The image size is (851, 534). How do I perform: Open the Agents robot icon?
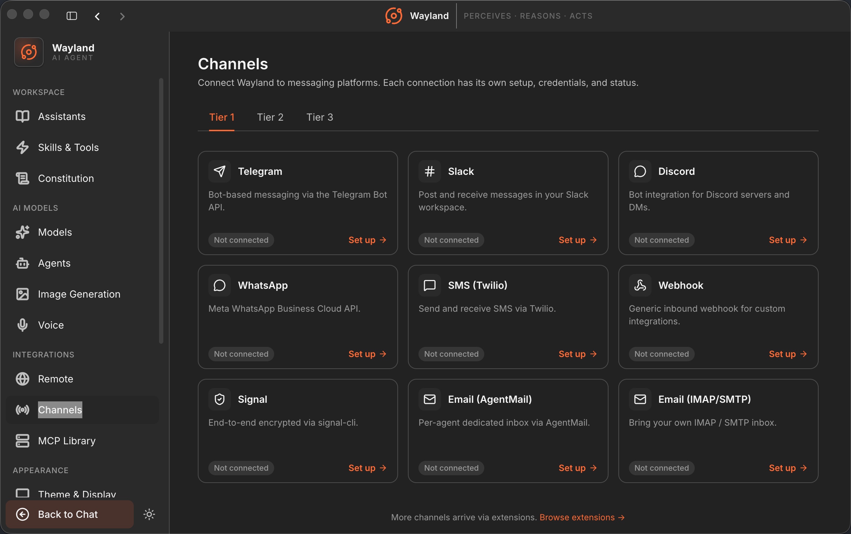coord(23,263)
